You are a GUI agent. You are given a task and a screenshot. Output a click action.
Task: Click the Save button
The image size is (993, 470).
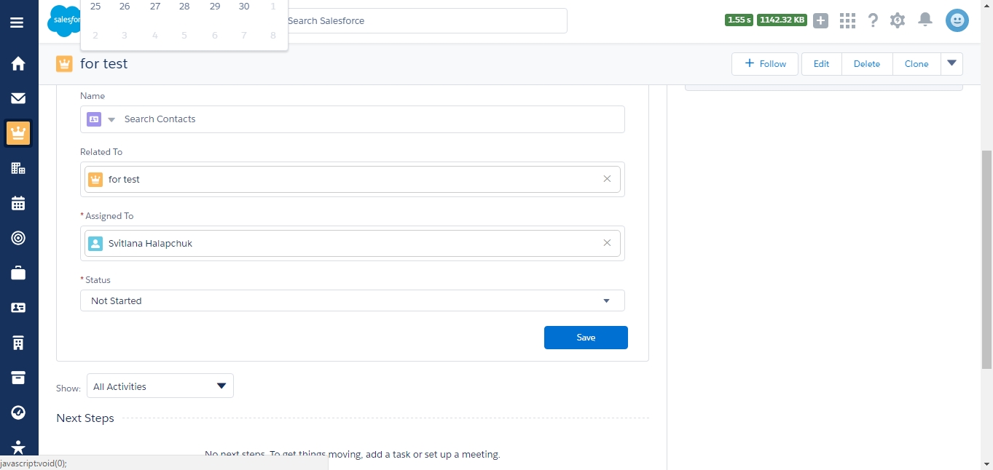tap(586, 338)
